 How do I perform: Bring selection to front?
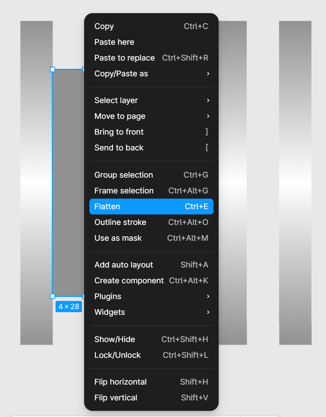coord(119,132)
